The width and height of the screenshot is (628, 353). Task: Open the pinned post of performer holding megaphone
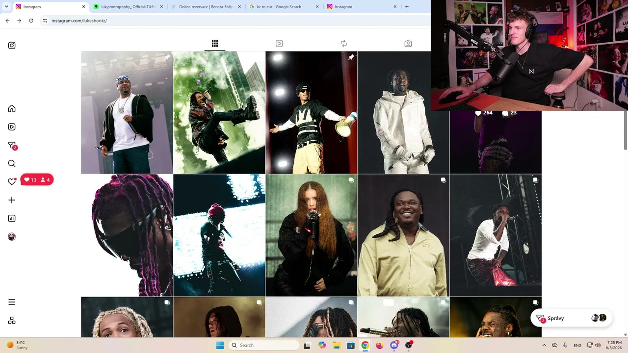312,112
